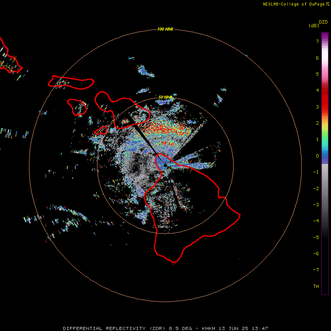Click the 5 value on colorbar
331x331 pixels.
[x=317, y=74]
